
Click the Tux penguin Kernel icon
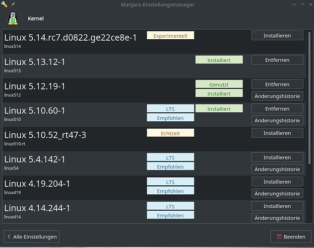pyautogui.click(x=13, y=18)
